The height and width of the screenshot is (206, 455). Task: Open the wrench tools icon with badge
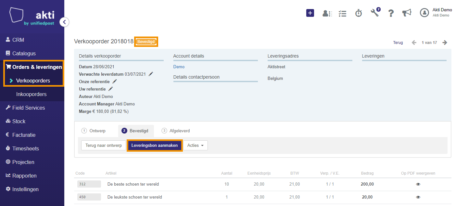[x=375, y=13]
